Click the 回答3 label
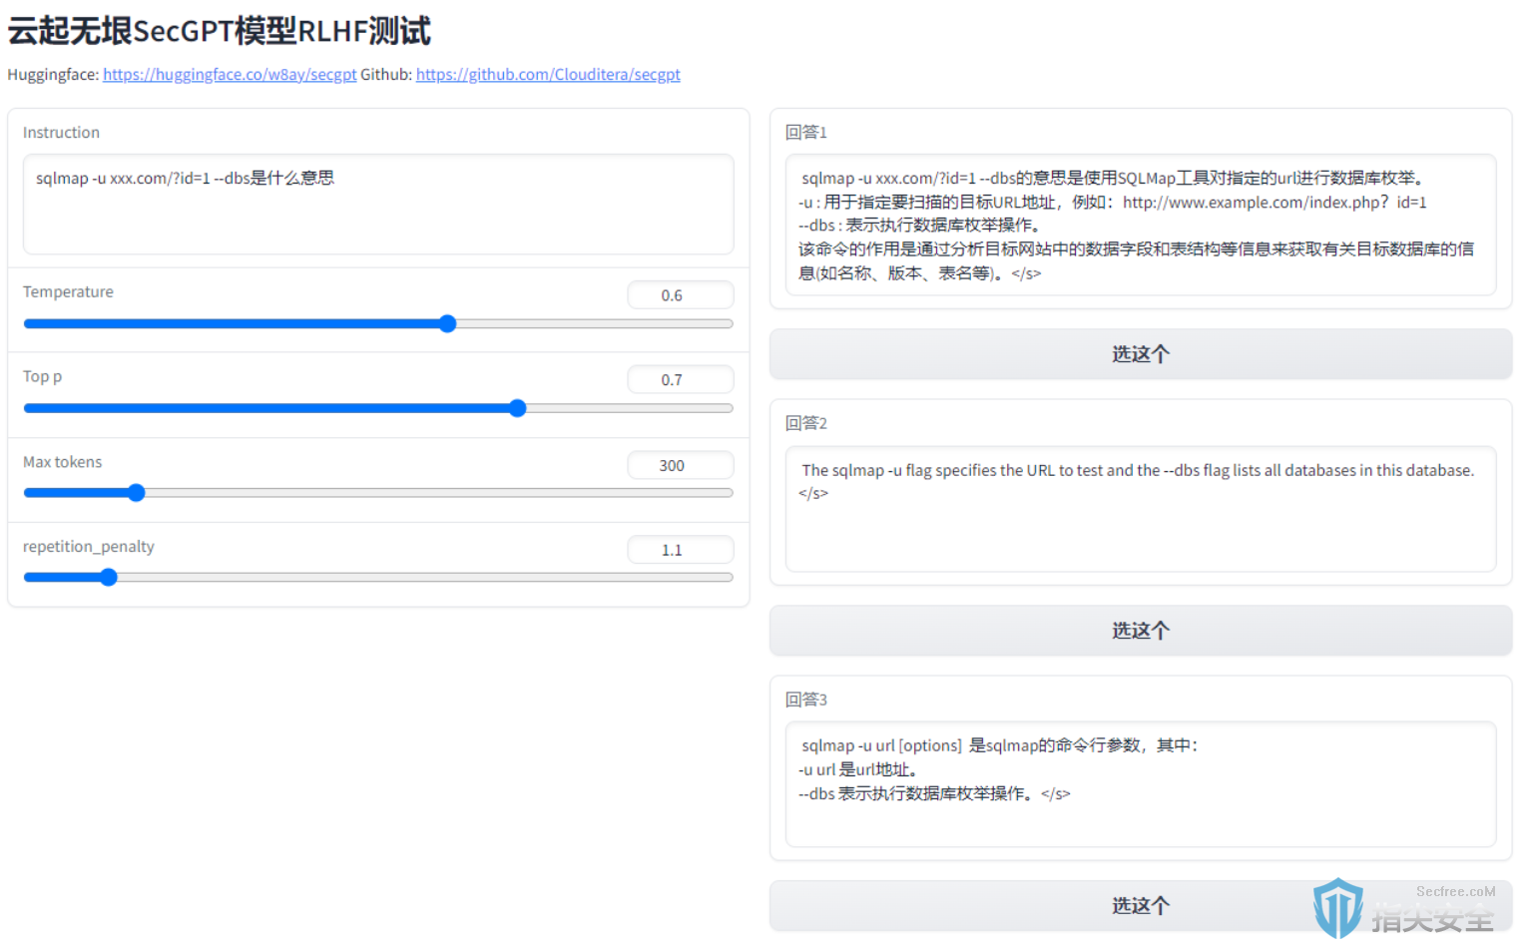1523x952 pixels. pyautogui.click(x=806, y=700)
